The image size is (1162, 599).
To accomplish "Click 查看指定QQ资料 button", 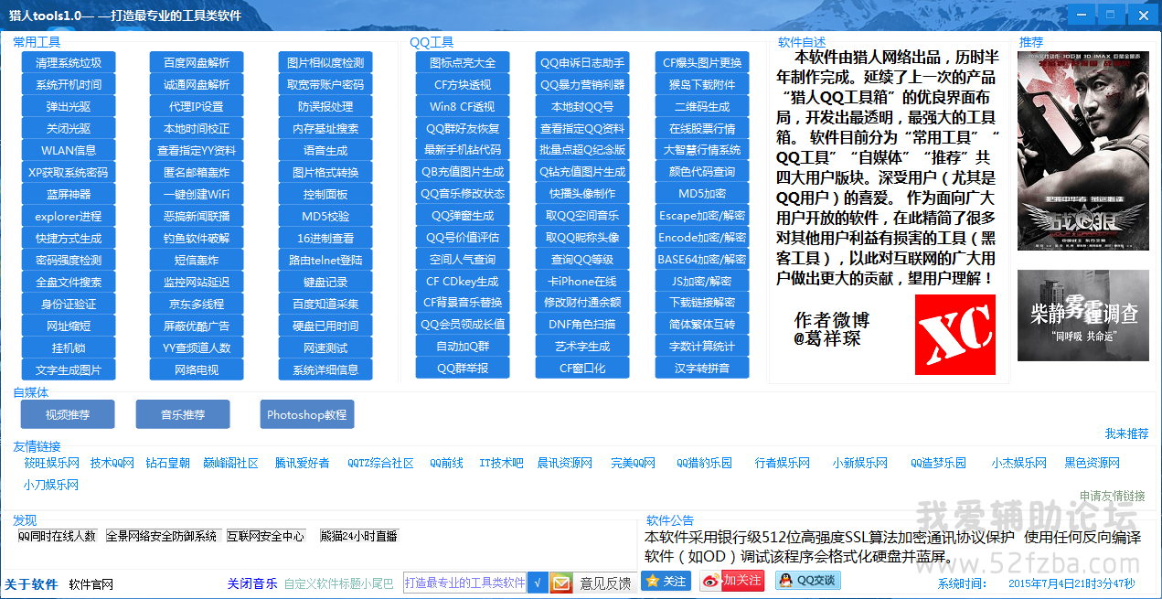I will pos(582,128).
